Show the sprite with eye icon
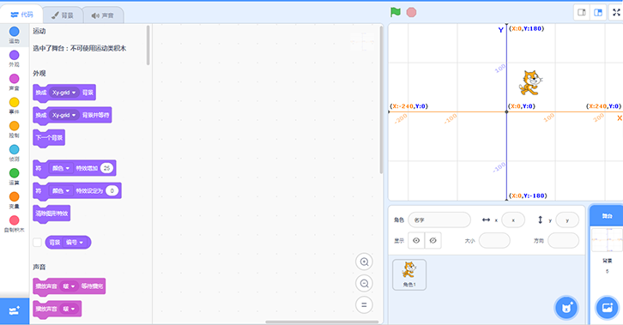This screenshot has width=623, height=325. click(x=416, y=240)
